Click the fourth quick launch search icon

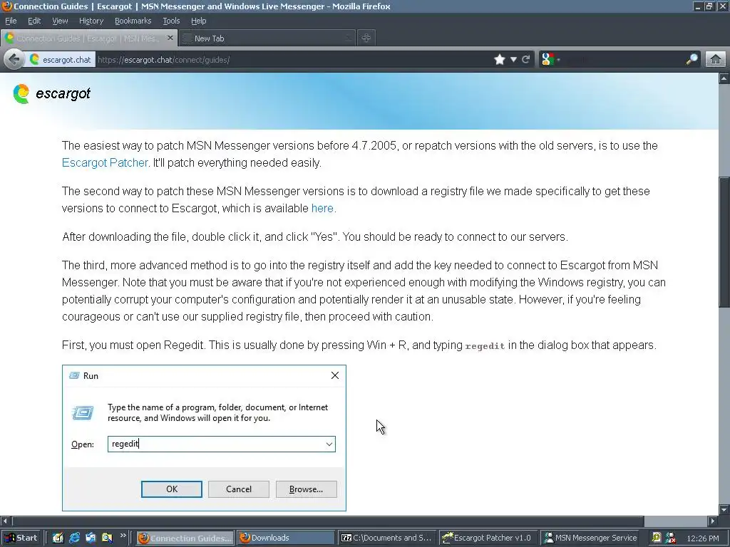click(x=107, y=538)
